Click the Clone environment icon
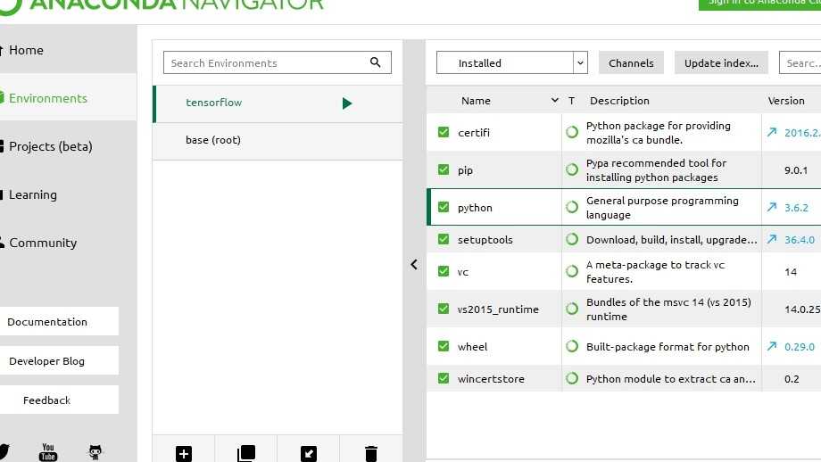The width and height of the screenshot is (821, 462). [x=246, y=453]
